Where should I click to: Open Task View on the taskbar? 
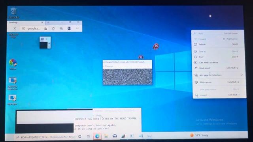pos(88,136)
